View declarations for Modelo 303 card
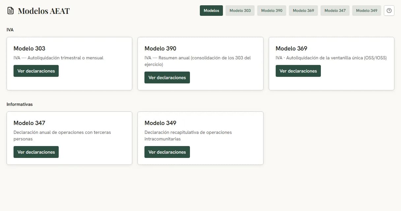 (x=36, y=71)
